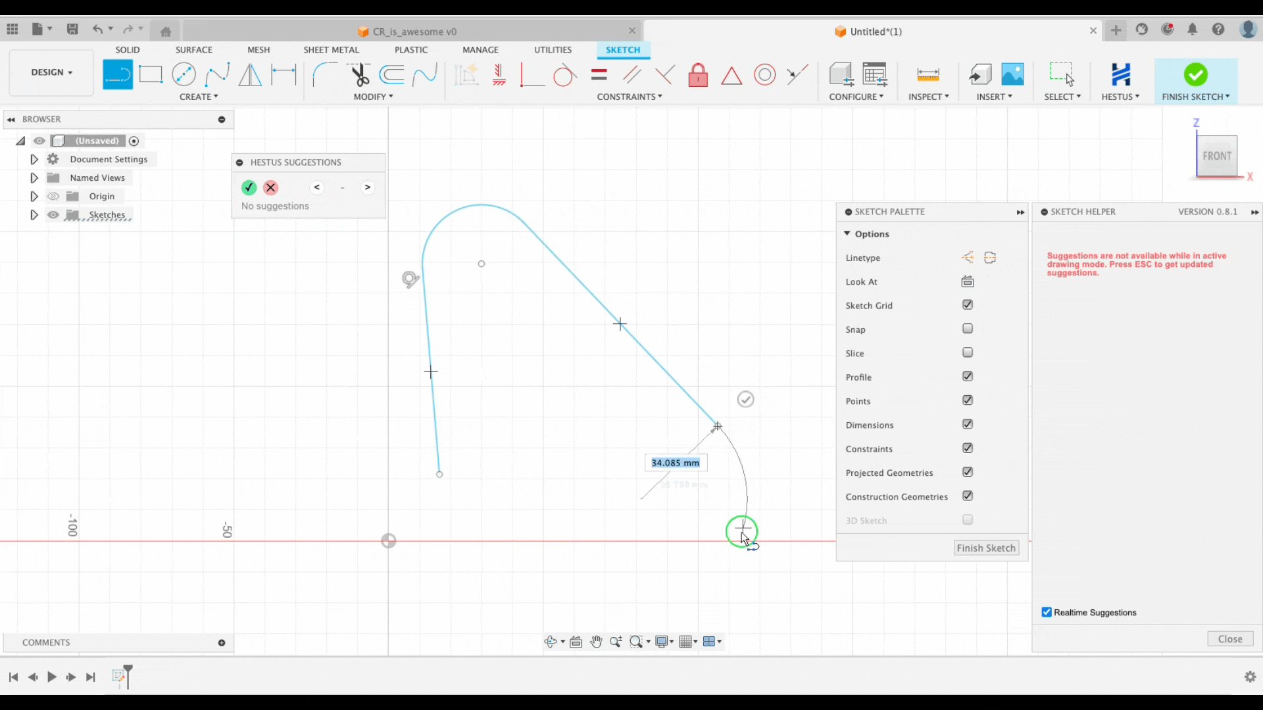The image size is (1263, 710).
Task: Expand Document Settings in browser
Action: [x=34, y=159]
